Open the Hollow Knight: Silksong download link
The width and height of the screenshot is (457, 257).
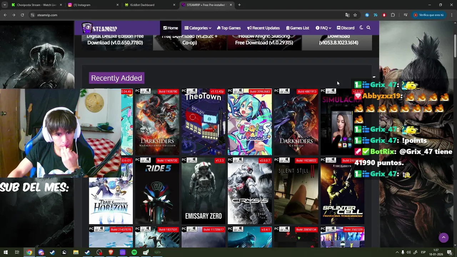click(264, 39)
